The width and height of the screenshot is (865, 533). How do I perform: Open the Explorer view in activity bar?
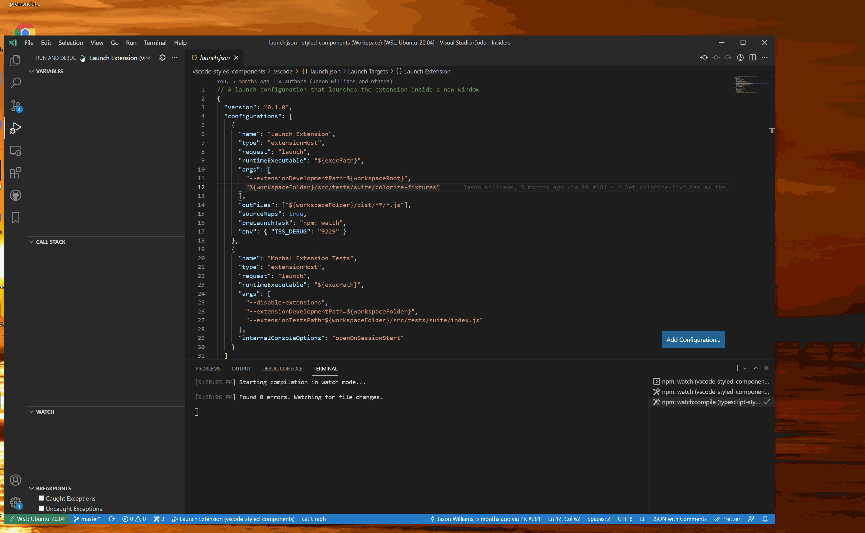15,61
